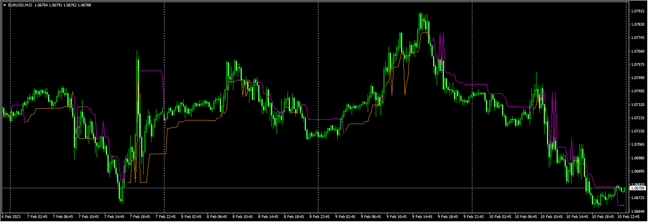648x222 pixels.
Task: Click time axis label 7 Feb 18:45
Action: point(140,217)
